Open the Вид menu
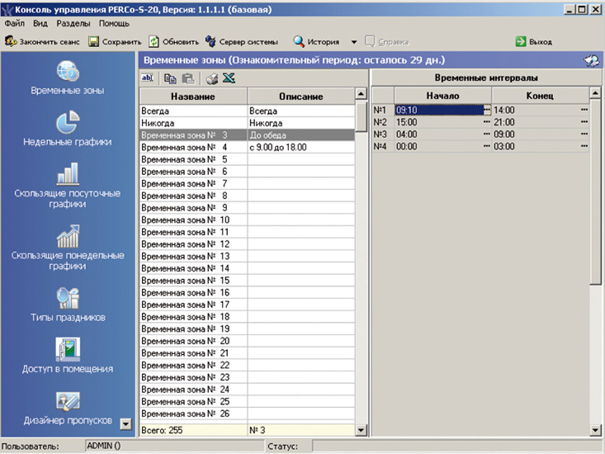 coord(40,24)
